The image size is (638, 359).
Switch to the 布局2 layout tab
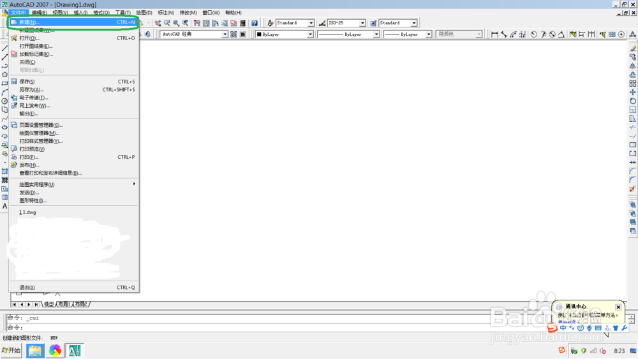(81, 304)
